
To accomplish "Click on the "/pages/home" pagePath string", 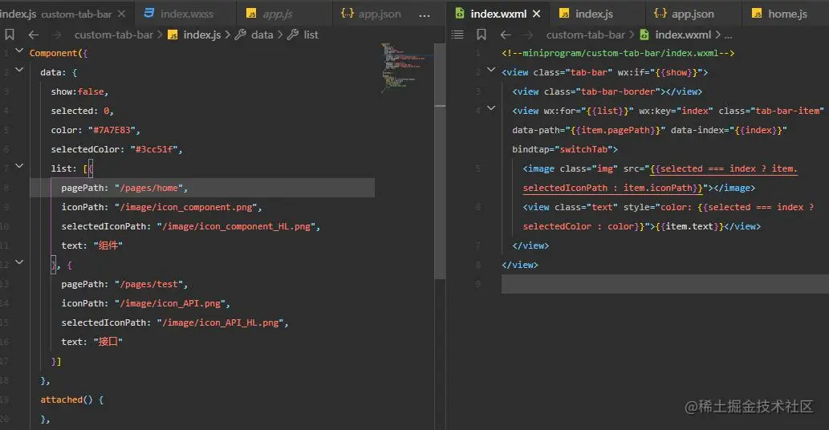I will pos(151,188).
